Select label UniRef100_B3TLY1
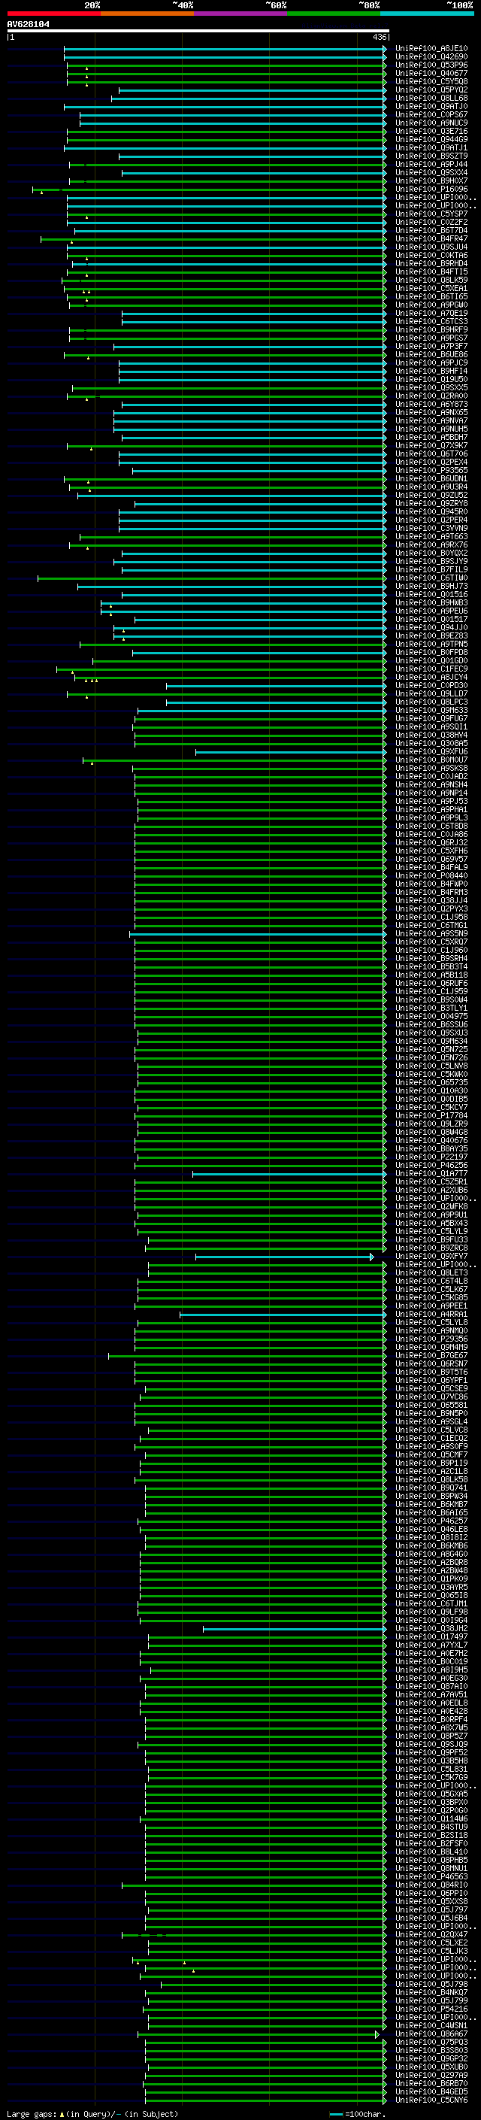 point(431,1008)
